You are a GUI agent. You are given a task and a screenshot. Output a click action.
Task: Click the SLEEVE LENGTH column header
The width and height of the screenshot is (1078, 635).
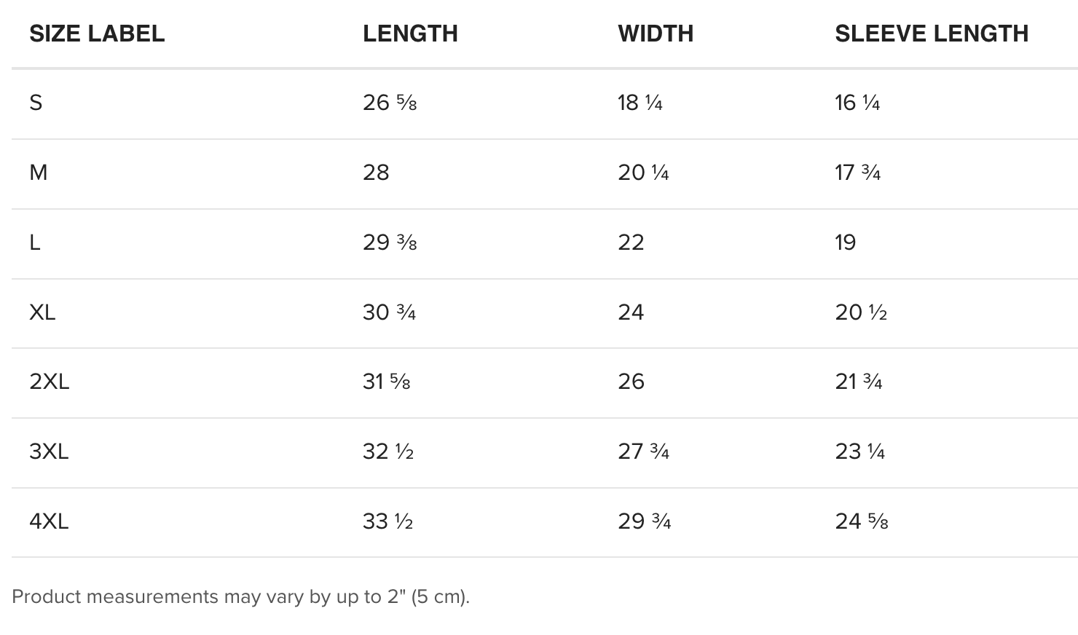[932, 33]
